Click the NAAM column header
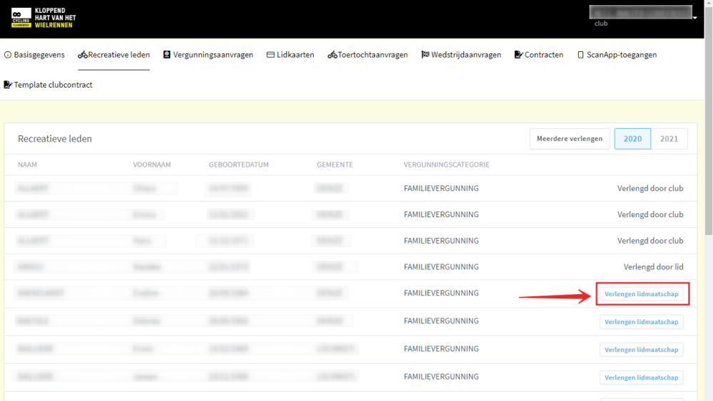Viewport: 713px width, 401px height. click(27, 165)
